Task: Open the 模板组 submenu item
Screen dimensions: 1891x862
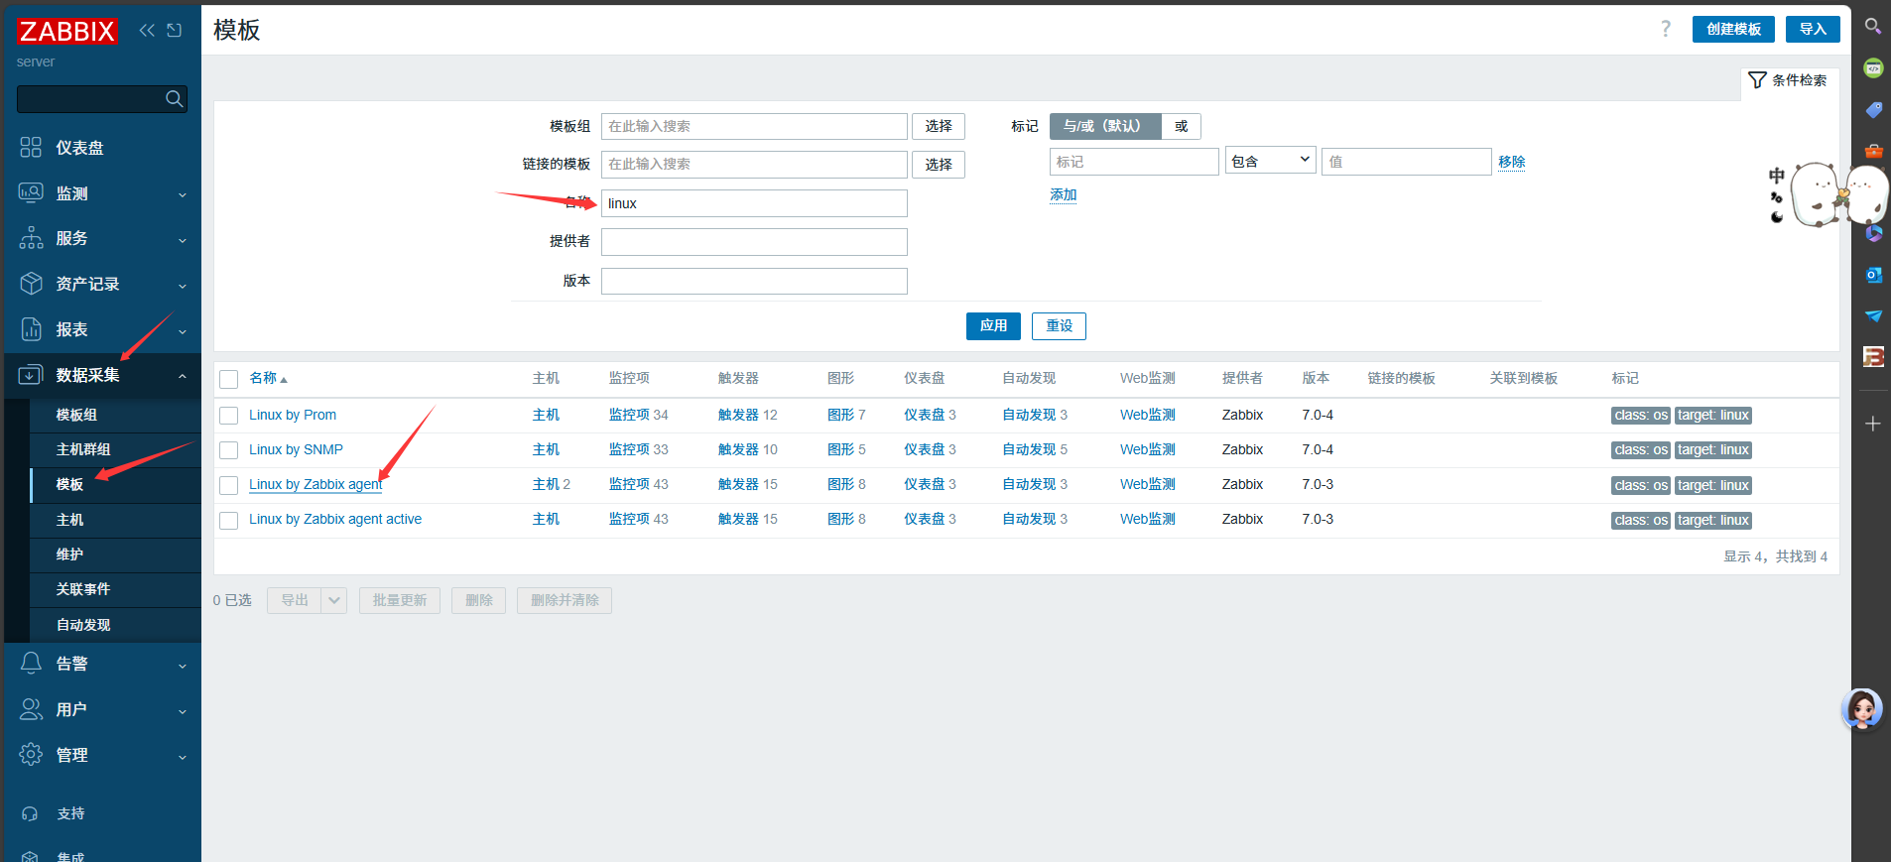Action: point(115,415)
